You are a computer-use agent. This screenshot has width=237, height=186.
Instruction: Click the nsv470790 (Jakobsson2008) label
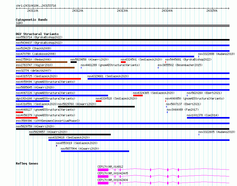36,54
